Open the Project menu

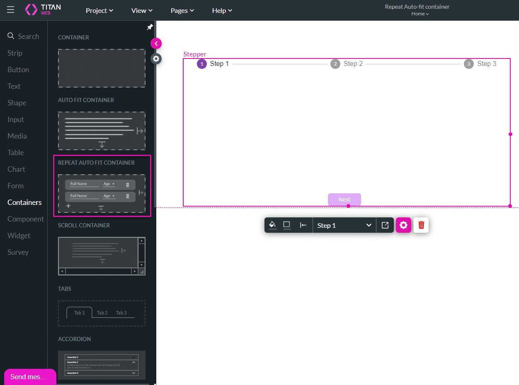[x=99, y=10]
